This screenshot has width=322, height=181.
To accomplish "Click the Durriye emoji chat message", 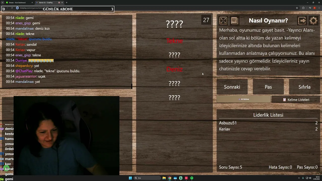I will (30, 60).
